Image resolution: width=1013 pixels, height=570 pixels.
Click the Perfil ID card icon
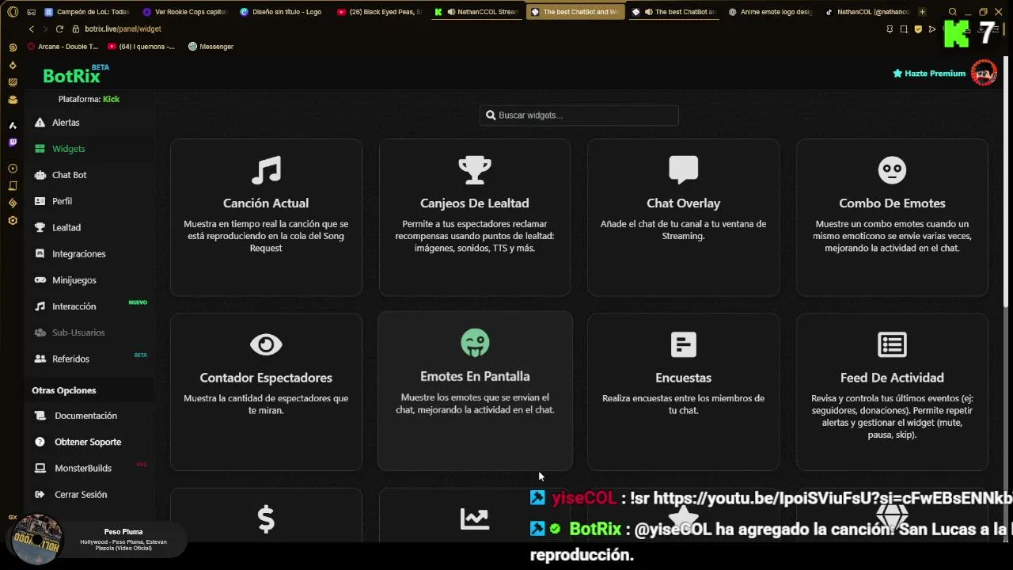click(40, 201)
